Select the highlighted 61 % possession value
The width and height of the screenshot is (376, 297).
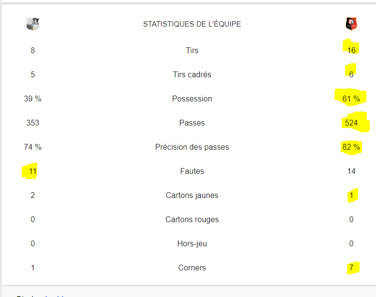coord(351,99)
